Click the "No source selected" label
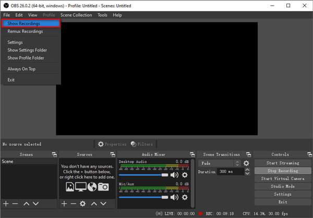Screen dimensions: 313x218 22,144
